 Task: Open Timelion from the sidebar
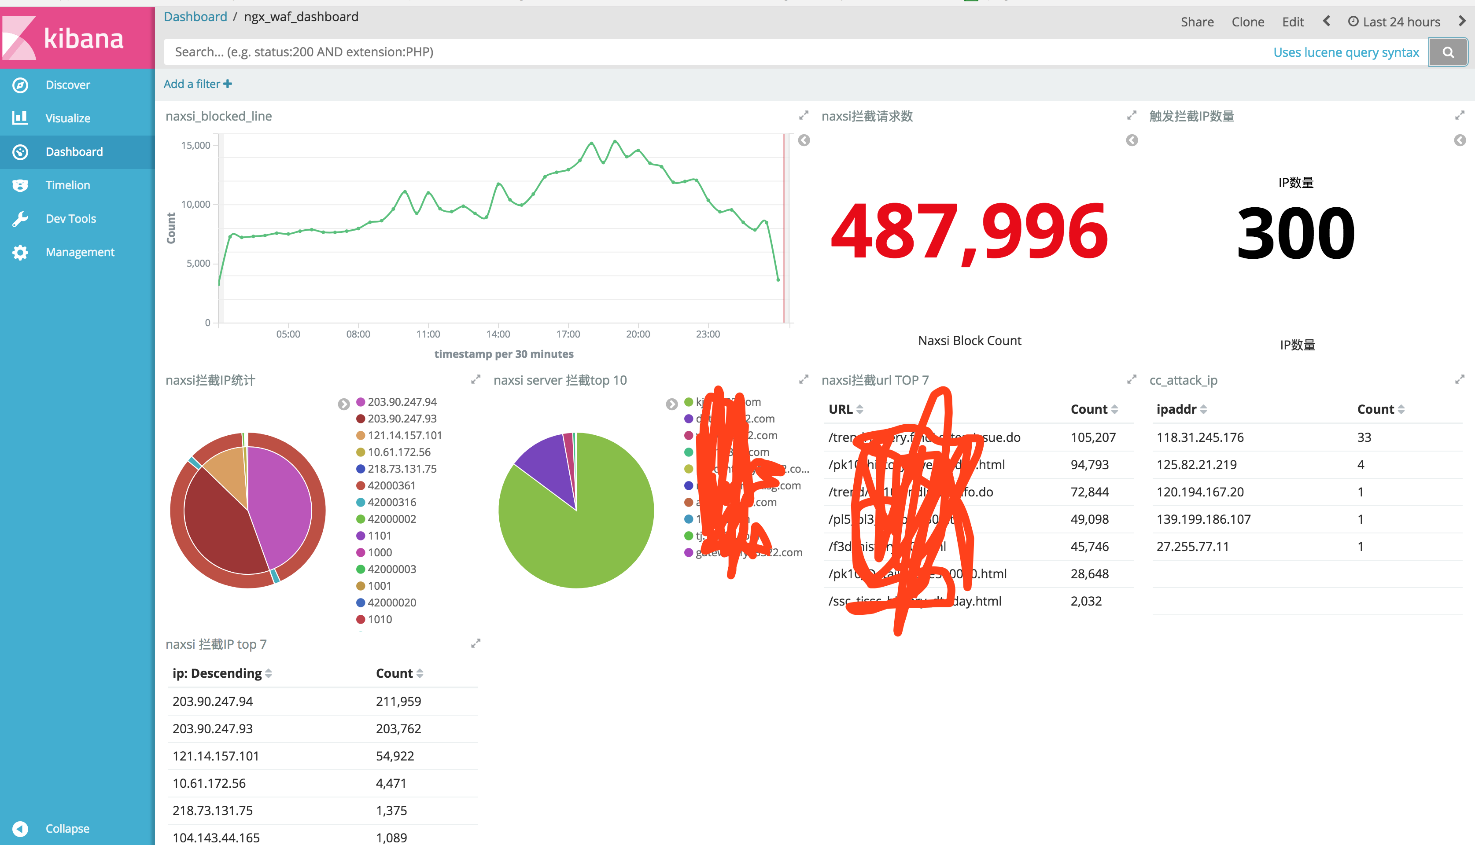pyautogui.click(x=67, y=185)
